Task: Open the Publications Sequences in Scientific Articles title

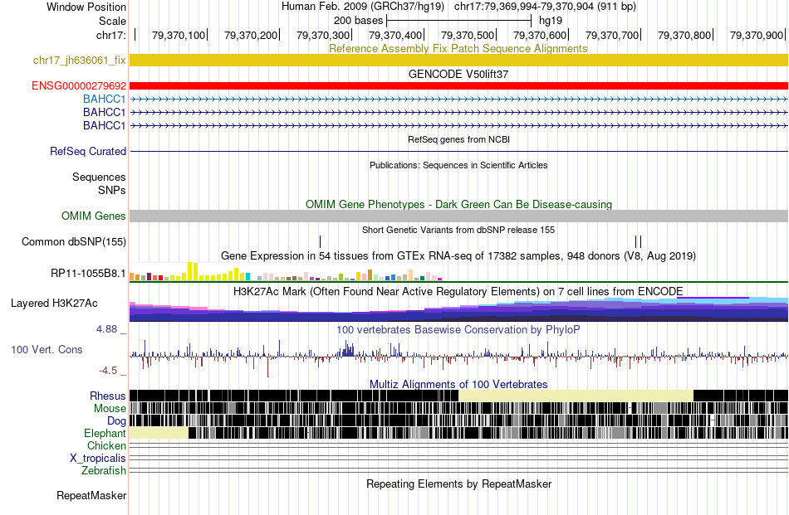Action: pos(458,165)
